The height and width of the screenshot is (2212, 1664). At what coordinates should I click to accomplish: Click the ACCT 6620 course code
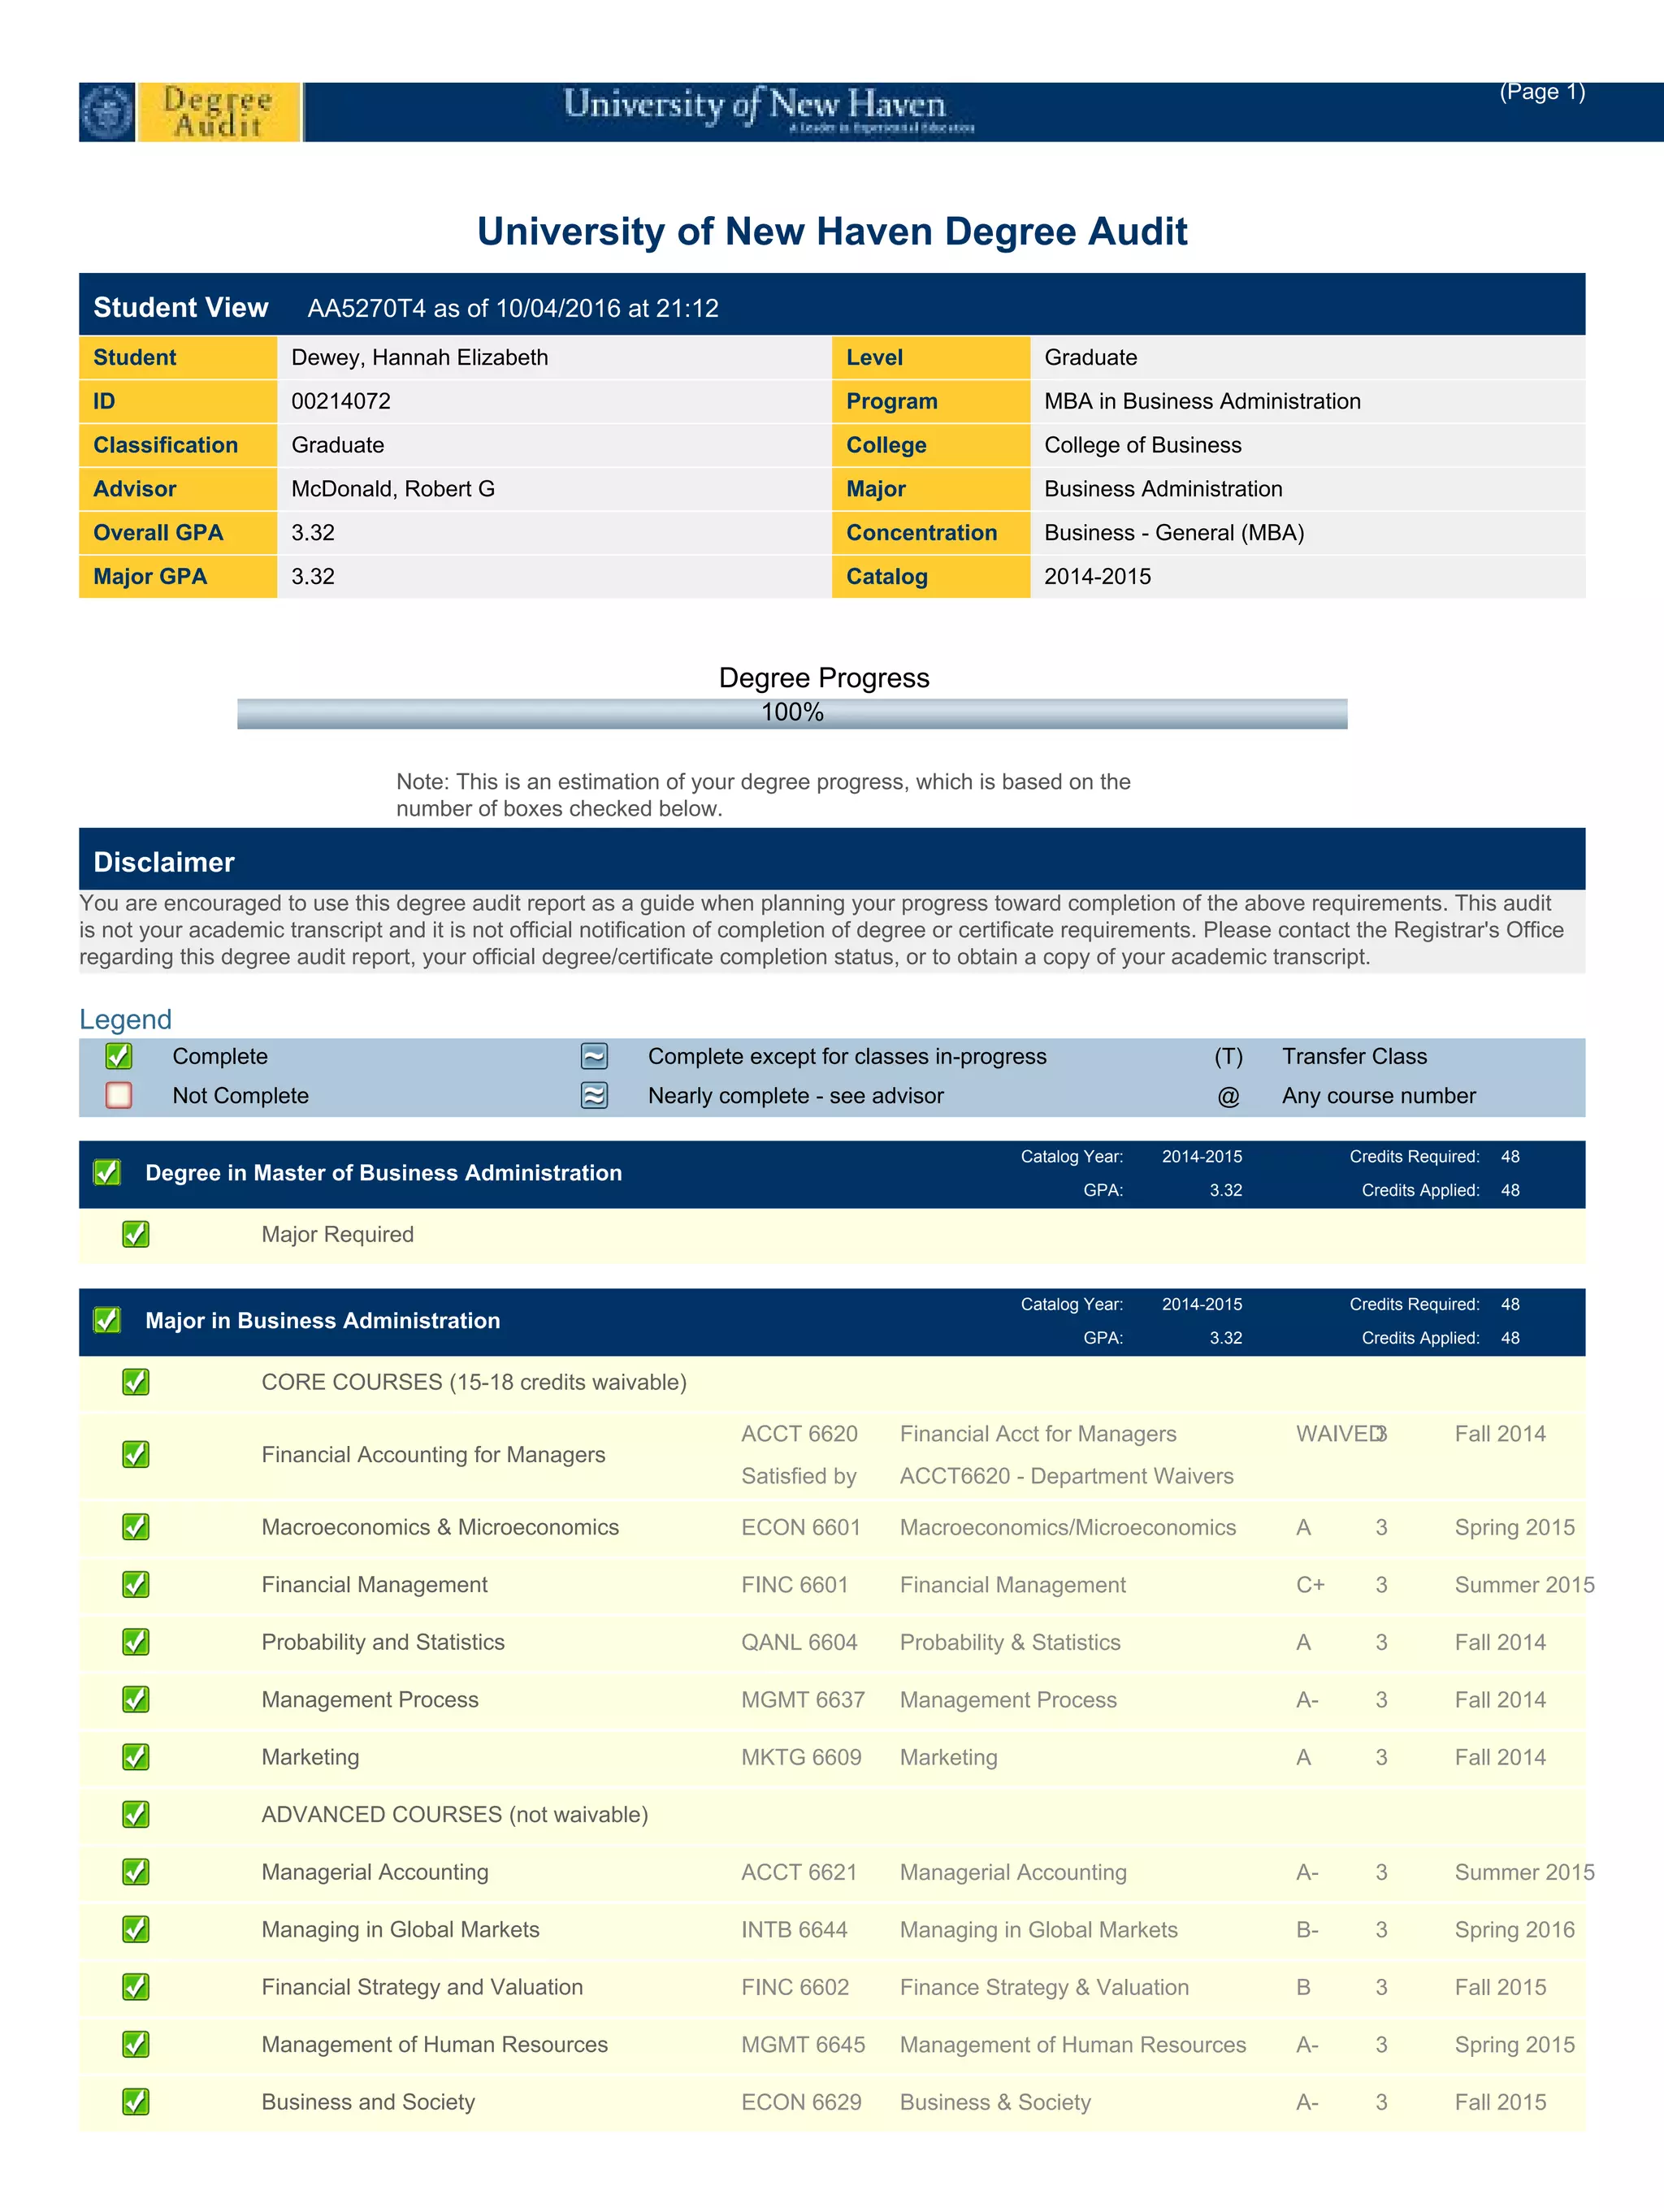799,1433
